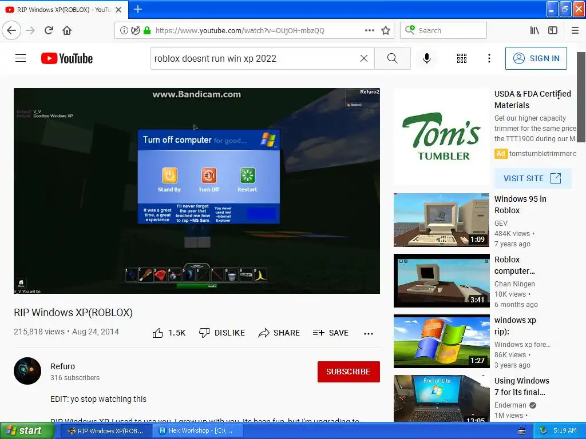Bookmark this page with the star icon
This screenshot has height=439, width=586.
(386, 30)
